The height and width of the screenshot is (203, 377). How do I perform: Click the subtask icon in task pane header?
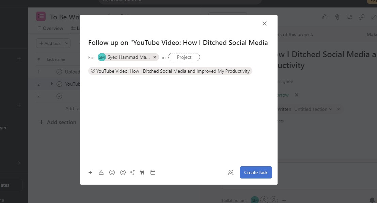(349, 17)
